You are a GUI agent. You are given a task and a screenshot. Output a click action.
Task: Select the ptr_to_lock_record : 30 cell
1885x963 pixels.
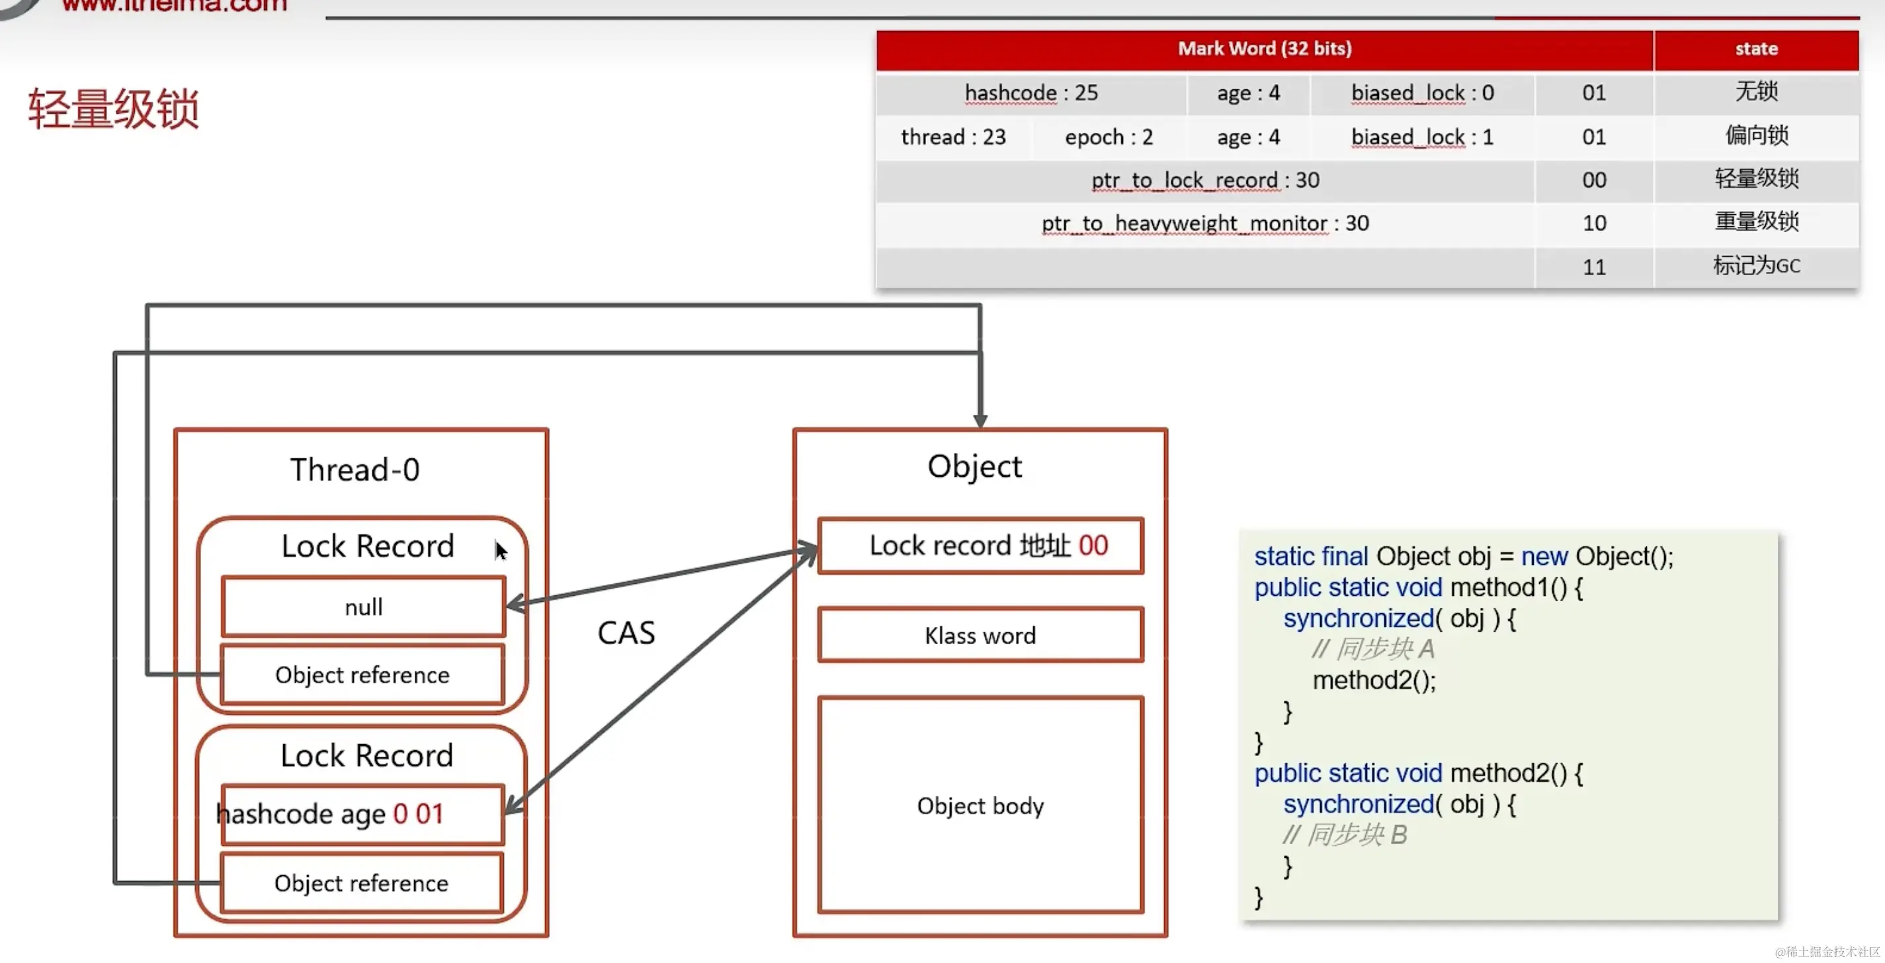point(1205,180)
